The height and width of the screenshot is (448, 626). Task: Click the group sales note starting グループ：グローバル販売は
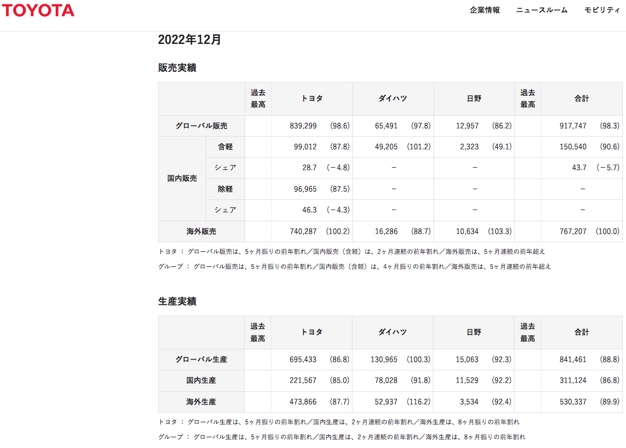[355, 266]
